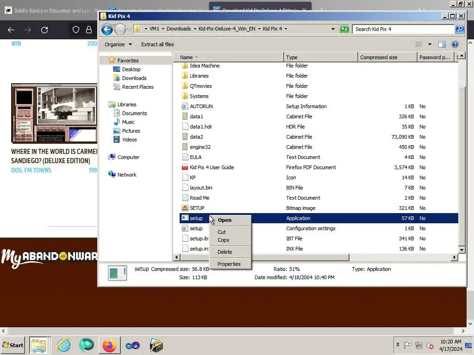474x355 pixels.
Task: Click Extract all files
Action: pos(157,44)
